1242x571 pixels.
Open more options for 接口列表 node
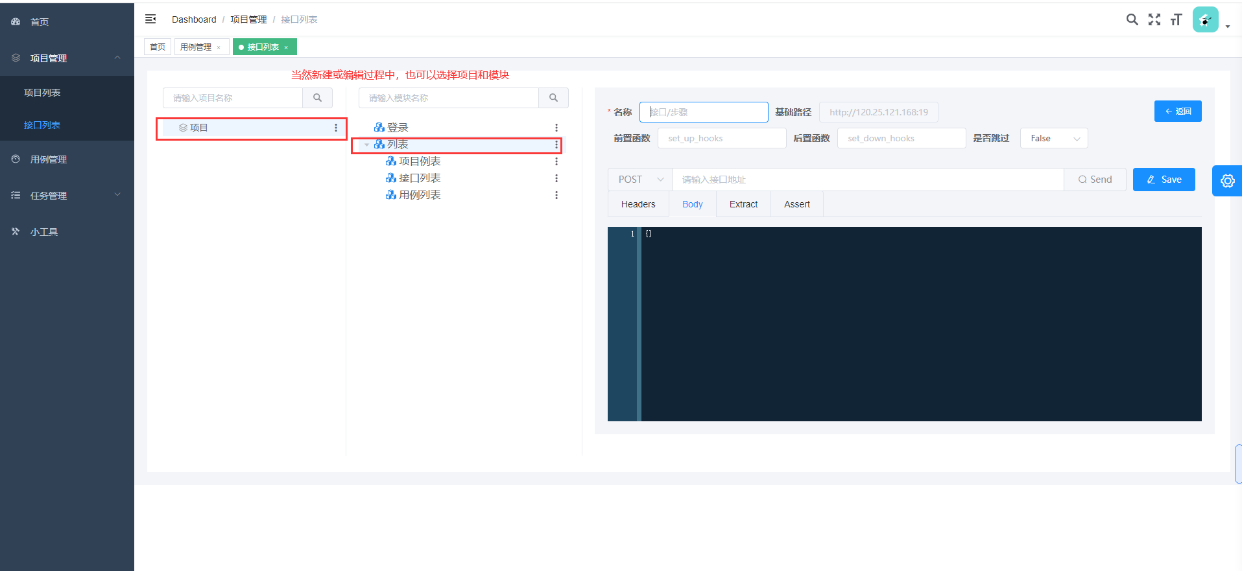point(556,178)
